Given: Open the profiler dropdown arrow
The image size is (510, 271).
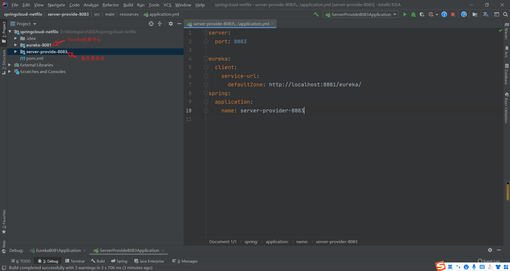Looking at the screenshot, I should [437, 15].
